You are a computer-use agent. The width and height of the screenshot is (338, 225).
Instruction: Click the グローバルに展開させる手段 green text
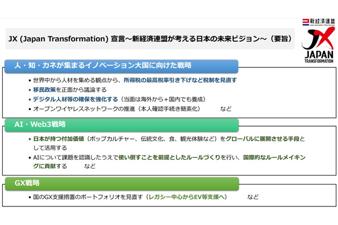click(264, 139)
